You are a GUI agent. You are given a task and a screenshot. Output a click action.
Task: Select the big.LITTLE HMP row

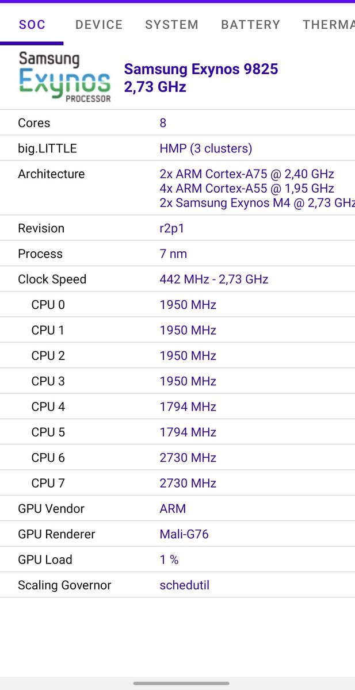point(177,148)
